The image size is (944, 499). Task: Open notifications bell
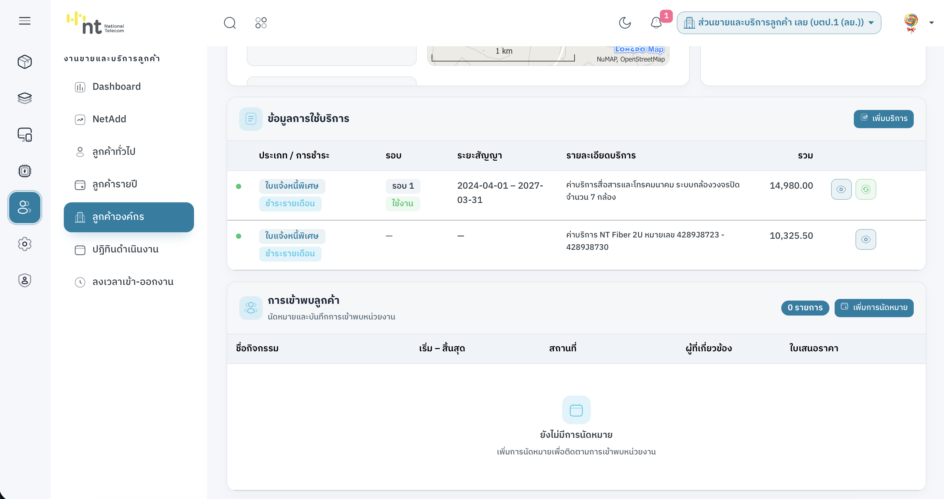(656, 23)
